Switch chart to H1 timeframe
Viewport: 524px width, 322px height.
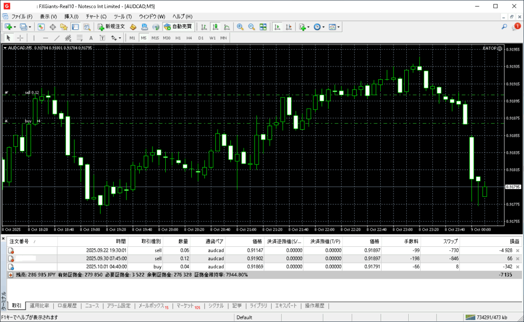tap(178, 38)
